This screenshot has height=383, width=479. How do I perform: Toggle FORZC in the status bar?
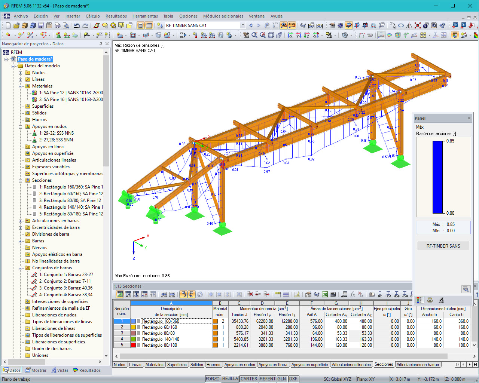click(213, 379)
